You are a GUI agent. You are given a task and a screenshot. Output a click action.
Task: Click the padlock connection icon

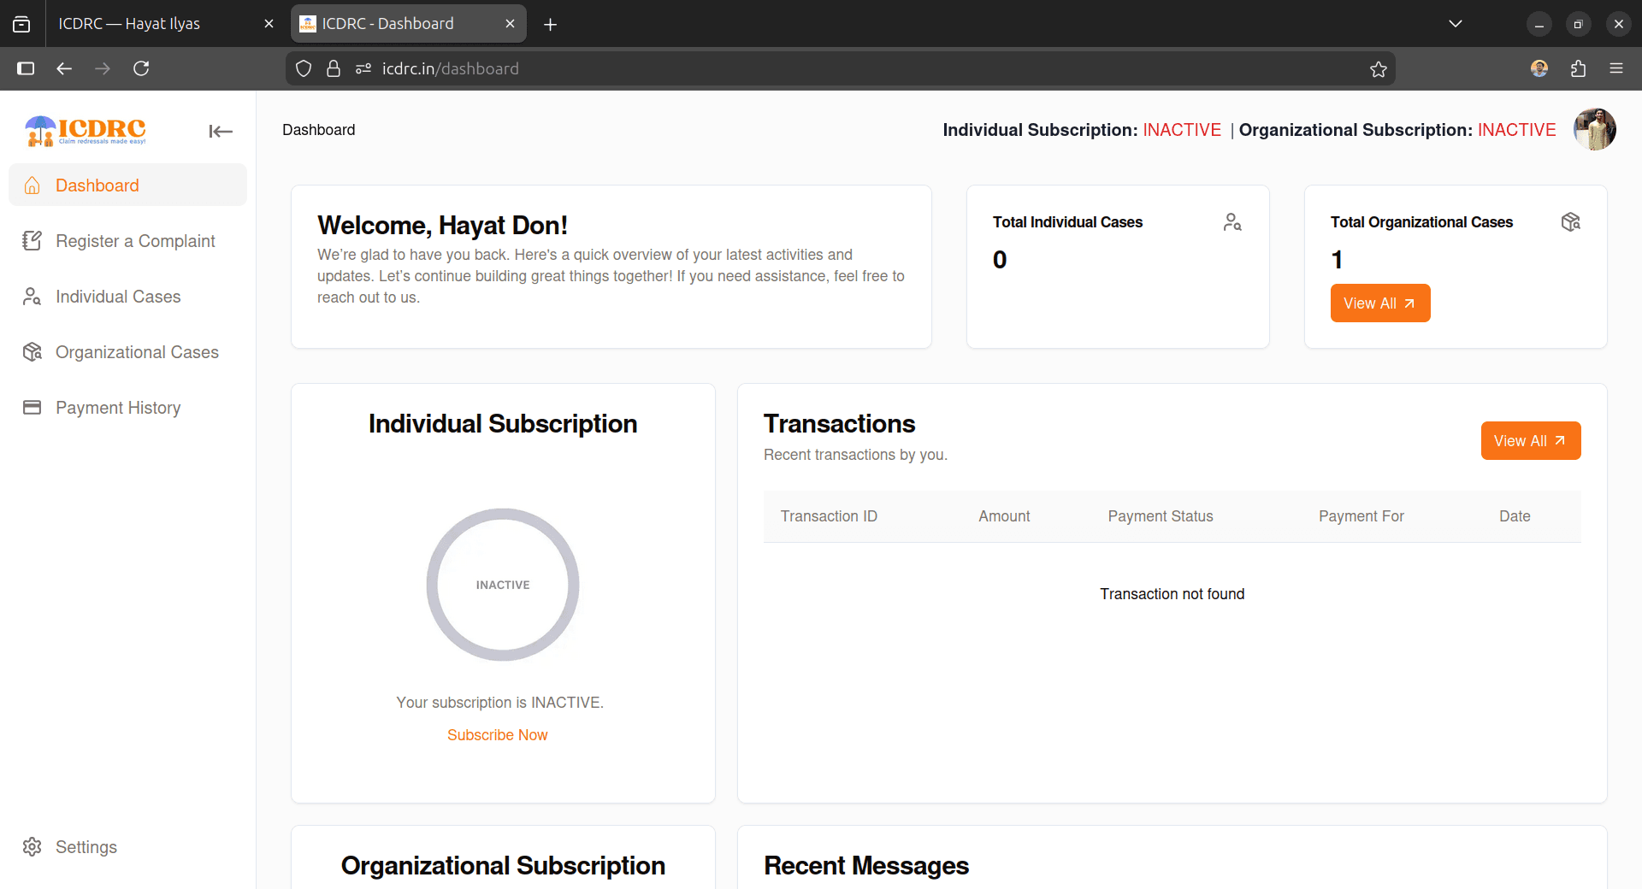point(334,68)
